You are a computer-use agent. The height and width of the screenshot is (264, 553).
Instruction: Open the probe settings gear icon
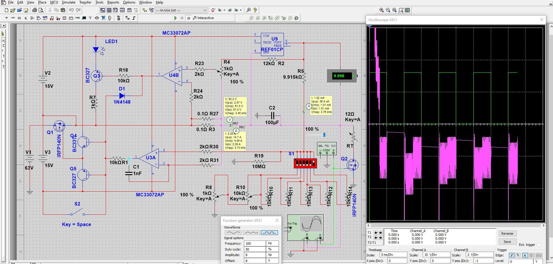[x=296, y=18]
